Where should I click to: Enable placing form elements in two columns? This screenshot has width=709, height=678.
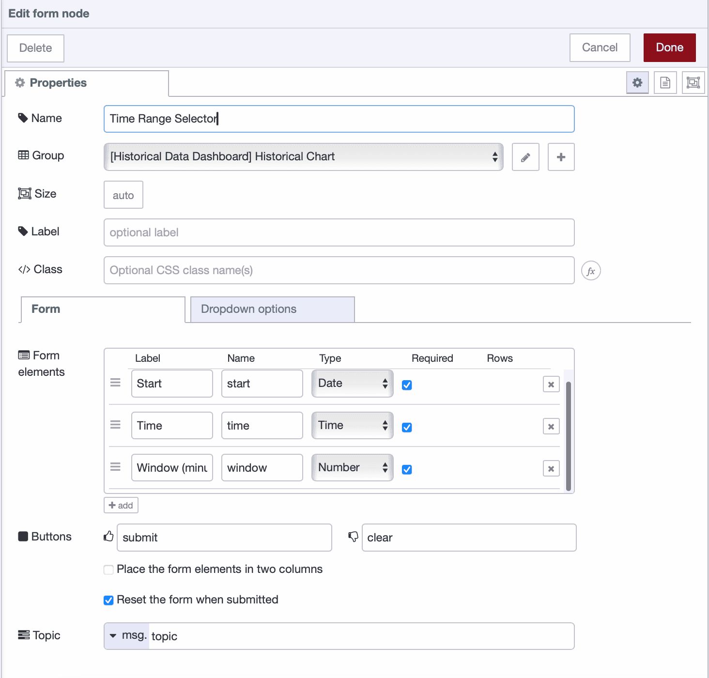[x=108, y=570]
